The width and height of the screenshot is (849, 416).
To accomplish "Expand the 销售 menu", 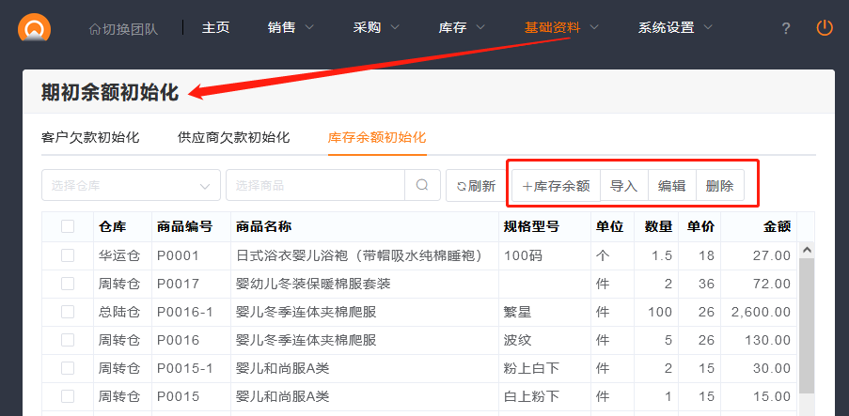I will [291, 27].
